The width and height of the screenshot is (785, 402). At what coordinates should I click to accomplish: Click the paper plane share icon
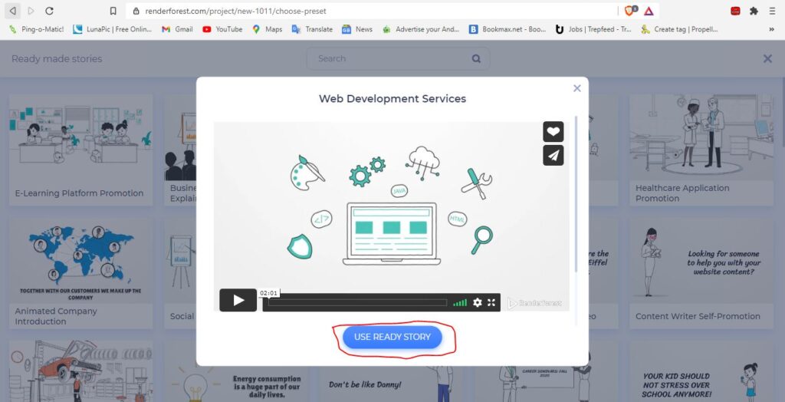[553, 156]
